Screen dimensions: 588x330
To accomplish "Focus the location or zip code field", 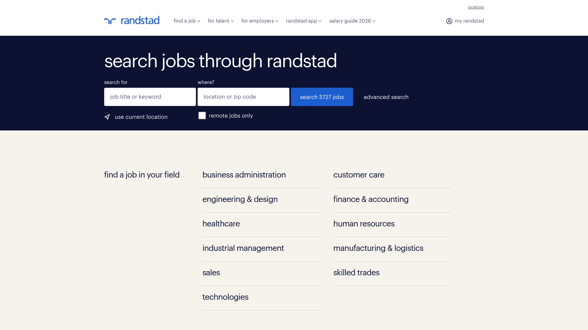I will point(243,97).
